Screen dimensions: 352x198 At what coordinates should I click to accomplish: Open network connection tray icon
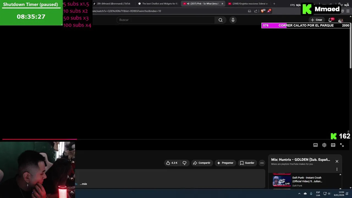pyautogui.click(x=325, y=194)
